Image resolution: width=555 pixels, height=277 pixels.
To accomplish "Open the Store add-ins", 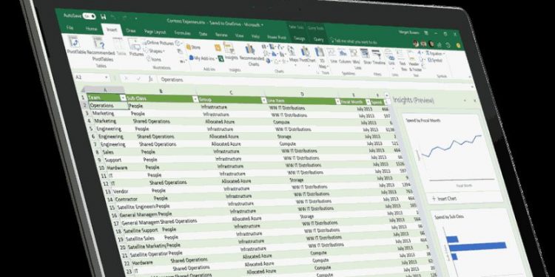I will tap(193, 47).
